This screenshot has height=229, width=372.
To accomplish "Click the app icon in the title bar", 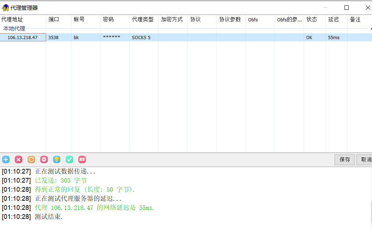I will [5, 8].
